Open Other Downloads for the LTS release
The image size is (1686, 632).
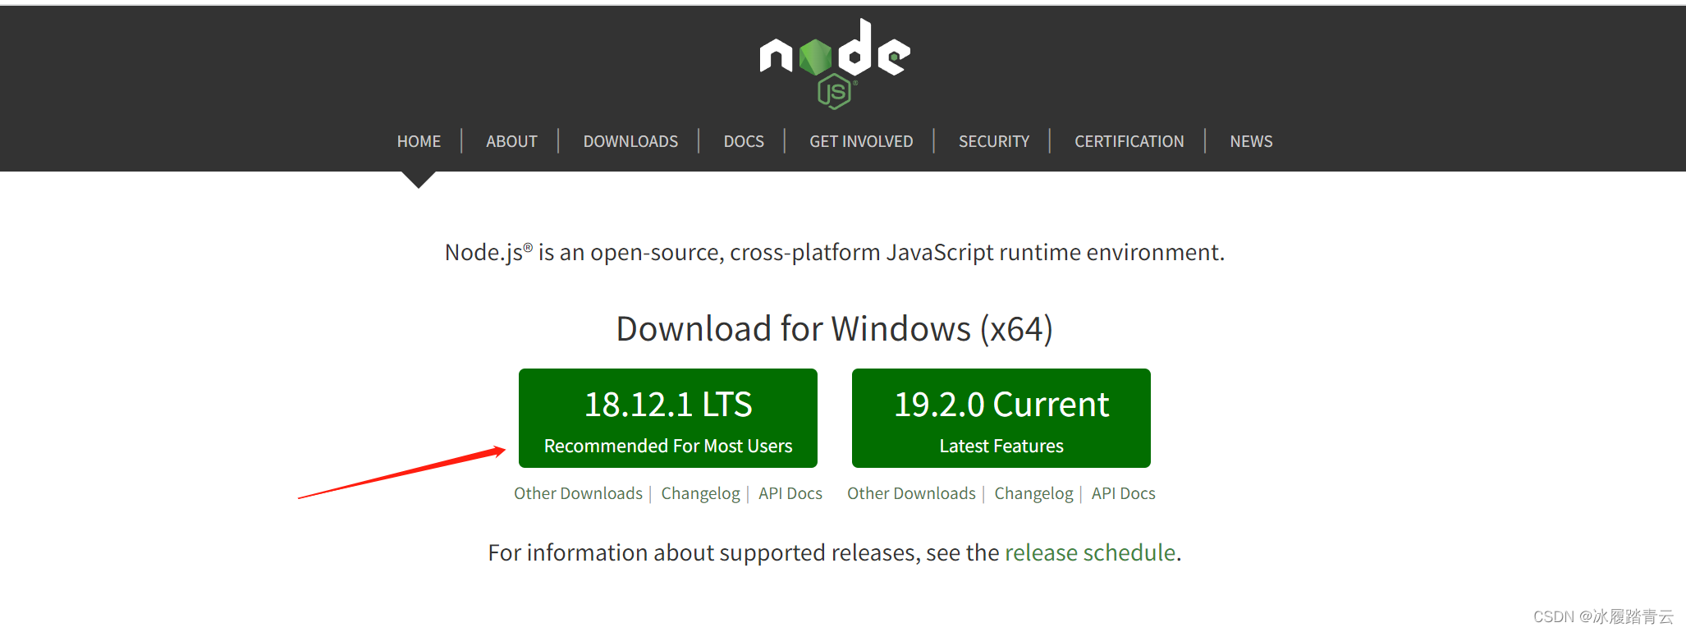point(578,492)
